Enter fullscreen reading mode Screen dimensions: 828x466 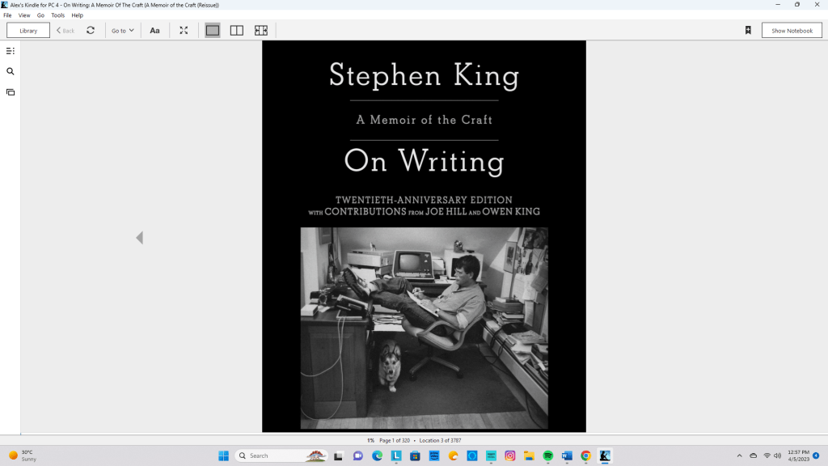pyautogui.click(x=184, y=30)
